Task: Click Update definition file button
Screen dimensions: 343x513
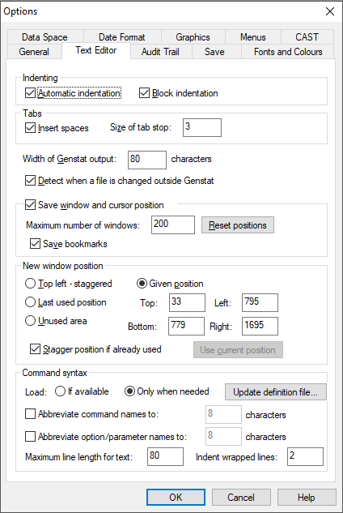Action: click(x=275, y=391)
